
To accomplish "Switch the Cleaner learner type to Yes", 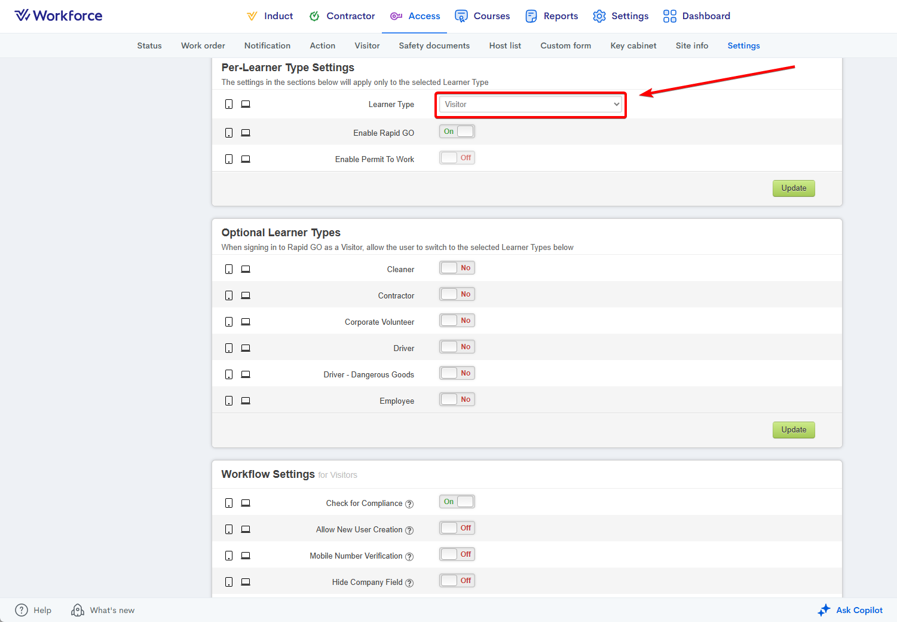I will click(x=457, y=268).
